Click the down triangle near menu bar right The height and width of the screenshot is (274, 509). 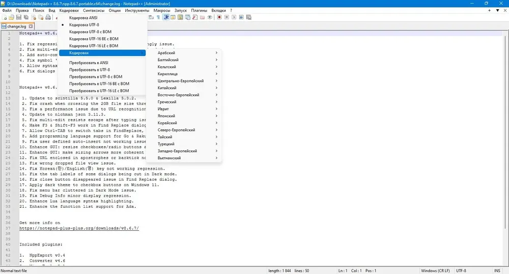point(497,10)
